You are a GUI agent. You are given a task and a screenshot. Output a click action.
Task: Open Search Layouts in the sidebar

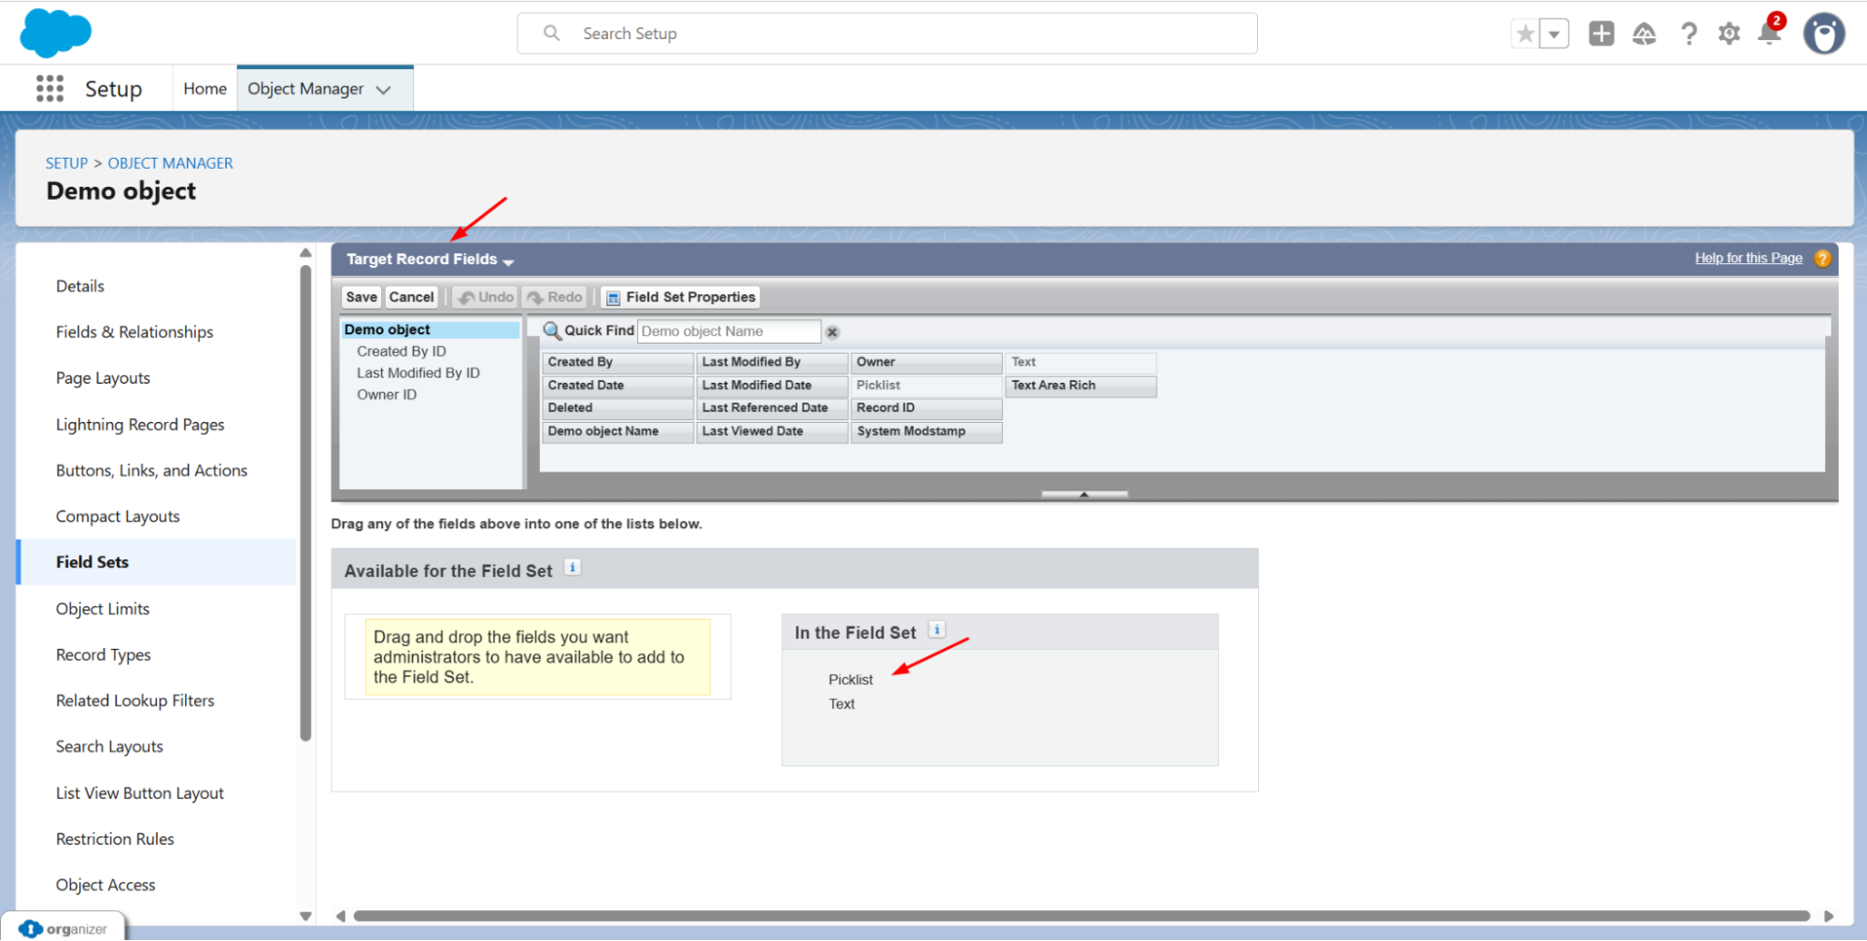click(109, 747)
